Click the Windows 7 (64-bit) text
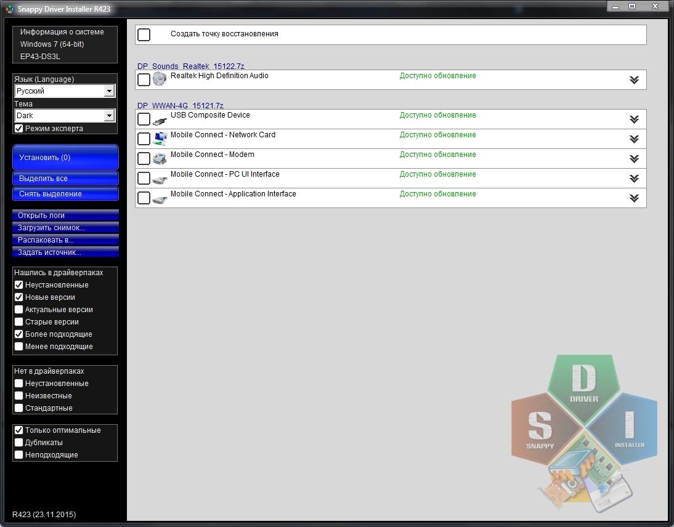The width and height of the screenshot is (674, 527). pyautogui.click(x=52, y=44)
